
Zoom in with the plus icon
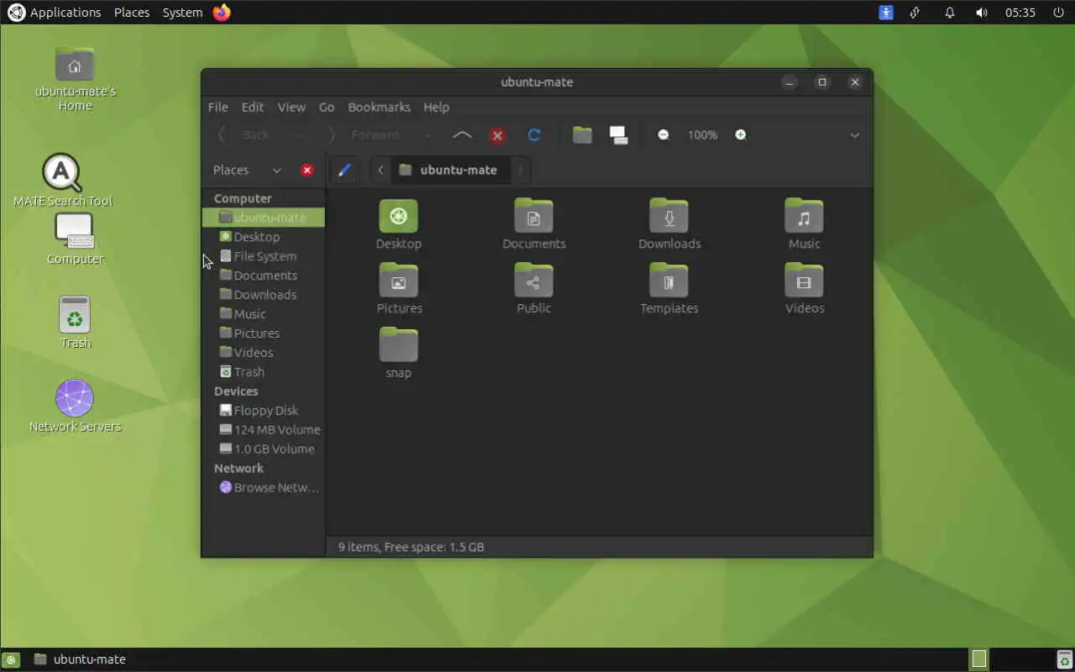click(x=741, y=135)
